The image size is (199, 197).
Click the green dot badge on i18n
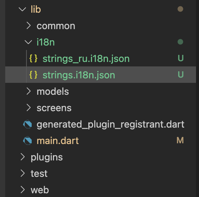coord(180,42)
